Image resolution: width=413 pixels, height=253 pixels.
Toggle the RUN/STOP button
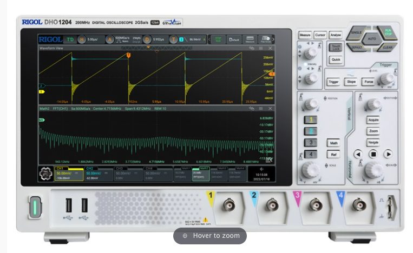[x=388, y=32]
